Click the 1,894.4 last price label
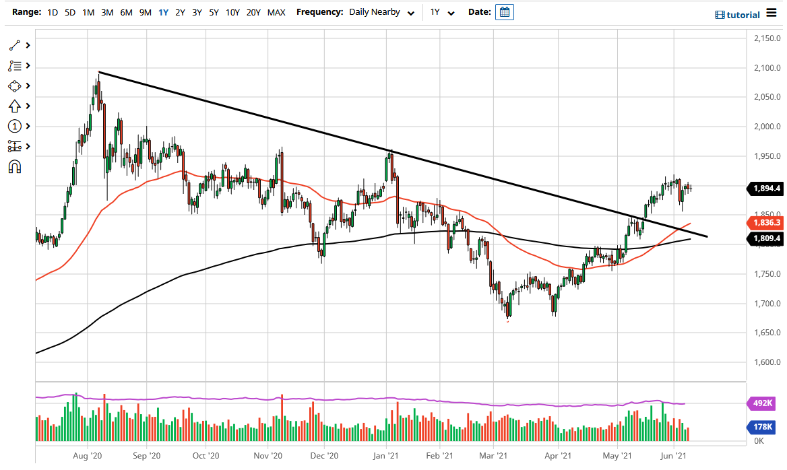The width and height of the screenshot is (787, 470). click(765, 189)
